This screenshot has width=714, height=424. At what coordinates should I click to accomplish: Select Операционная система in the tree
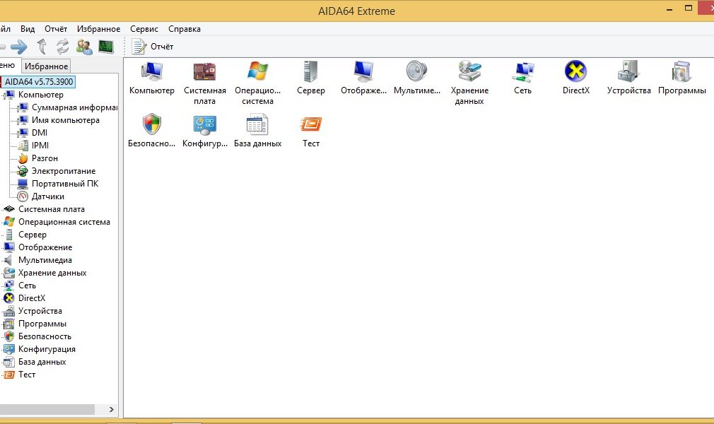[64, 223]
